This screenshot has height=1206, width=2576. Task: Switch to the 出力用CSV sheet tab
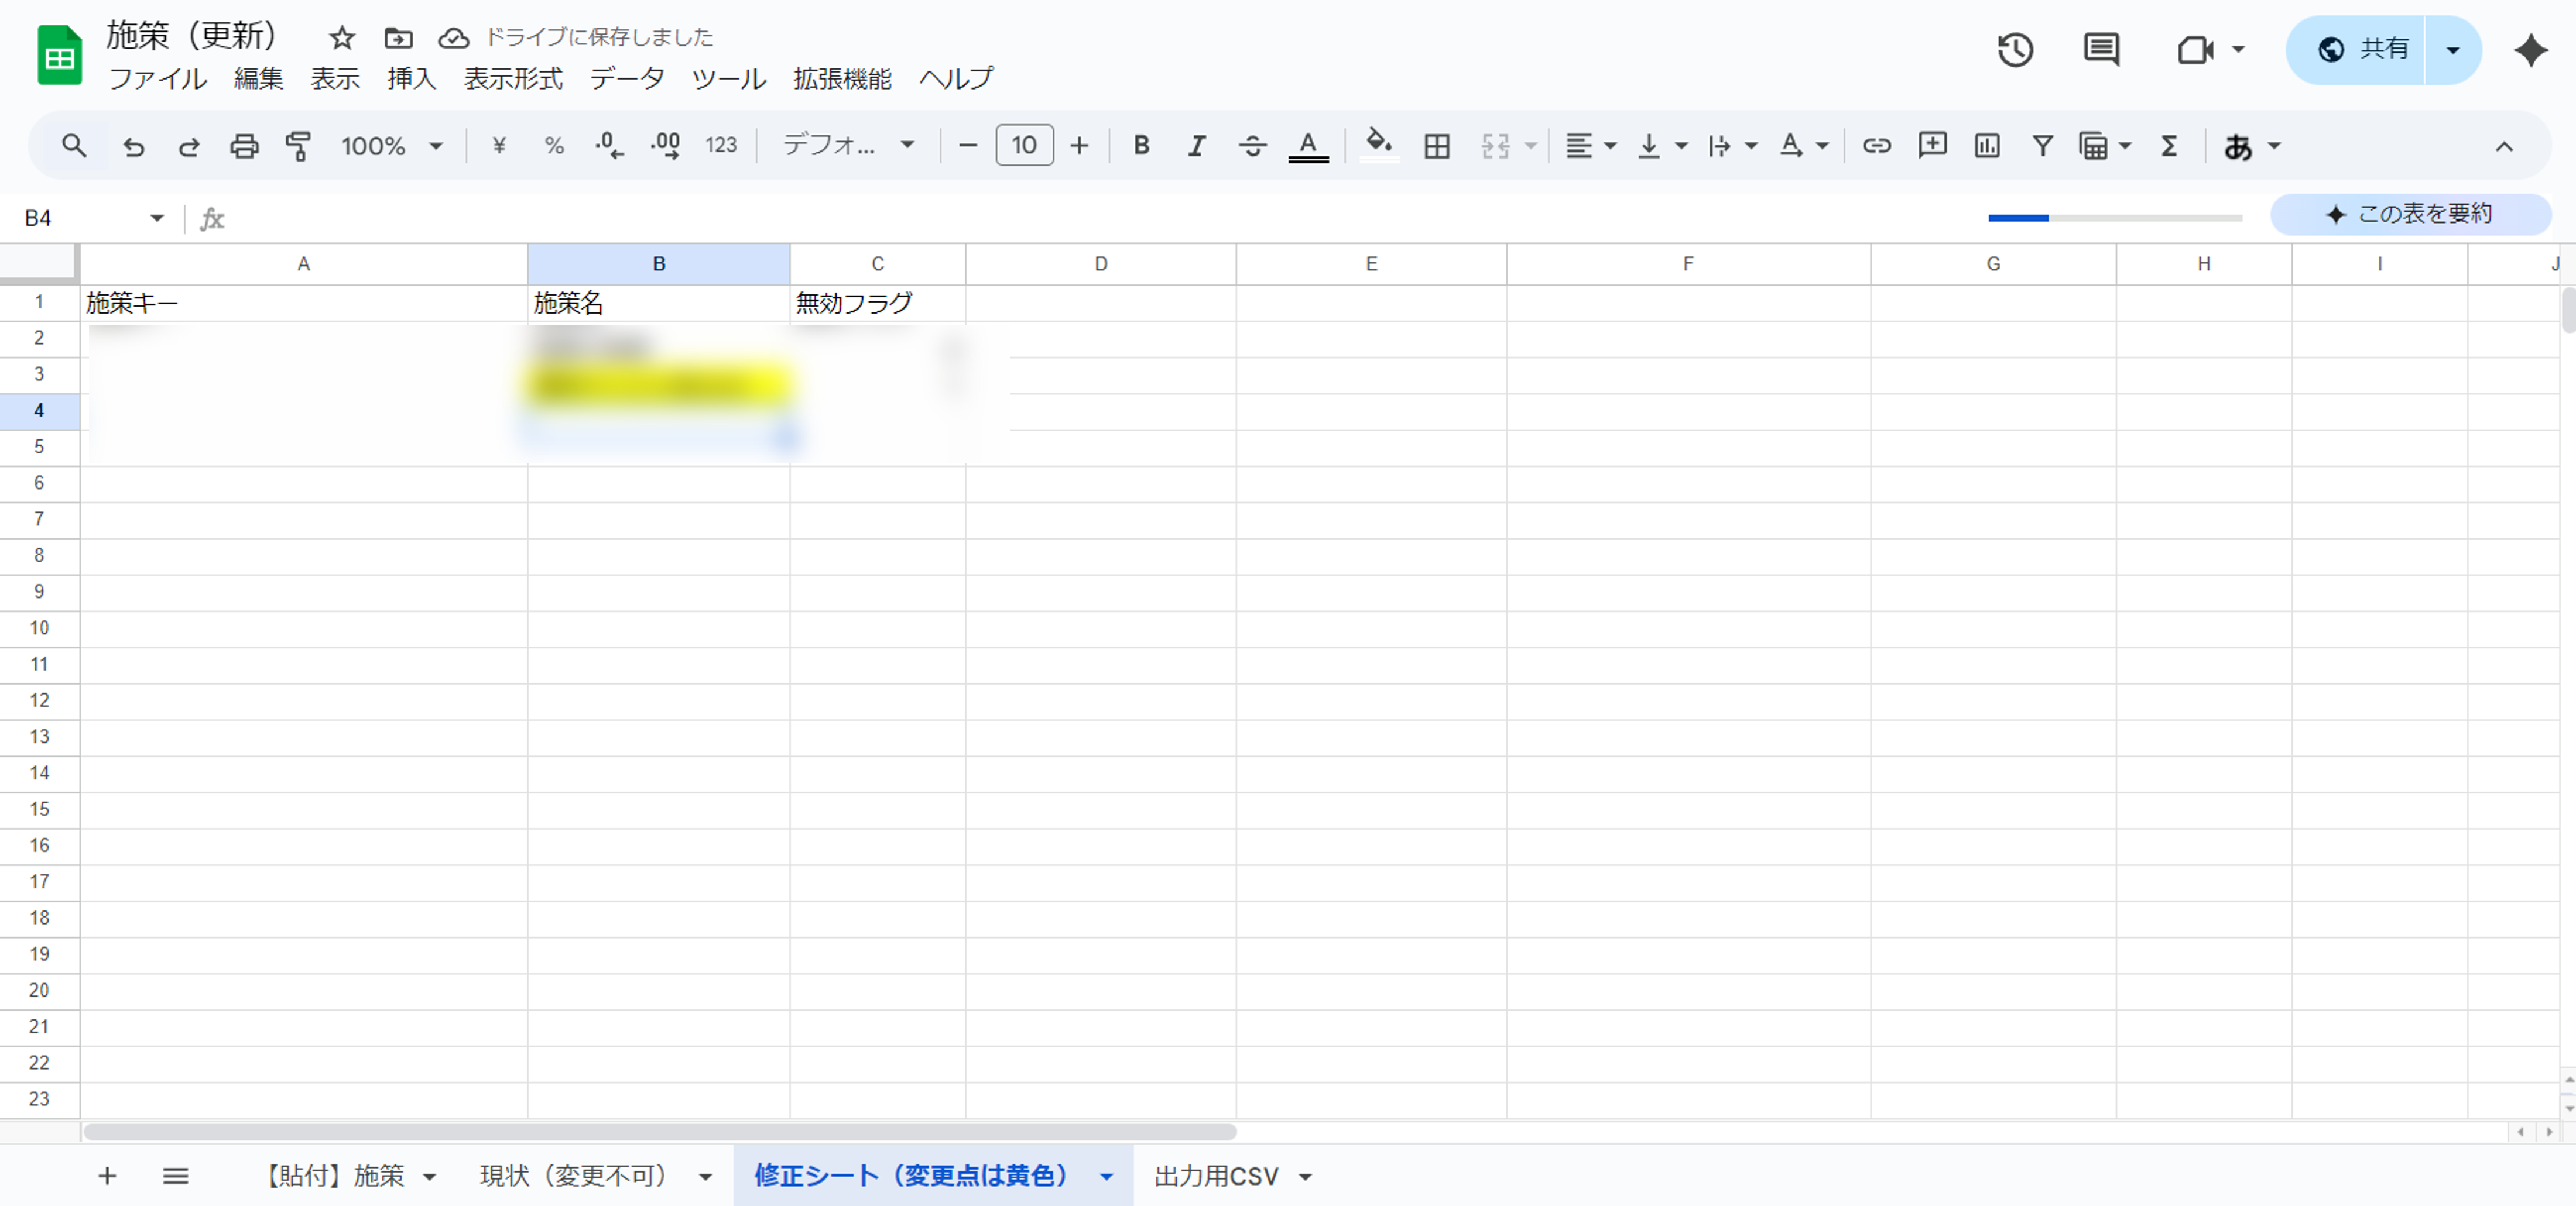pos(1216,1176)
